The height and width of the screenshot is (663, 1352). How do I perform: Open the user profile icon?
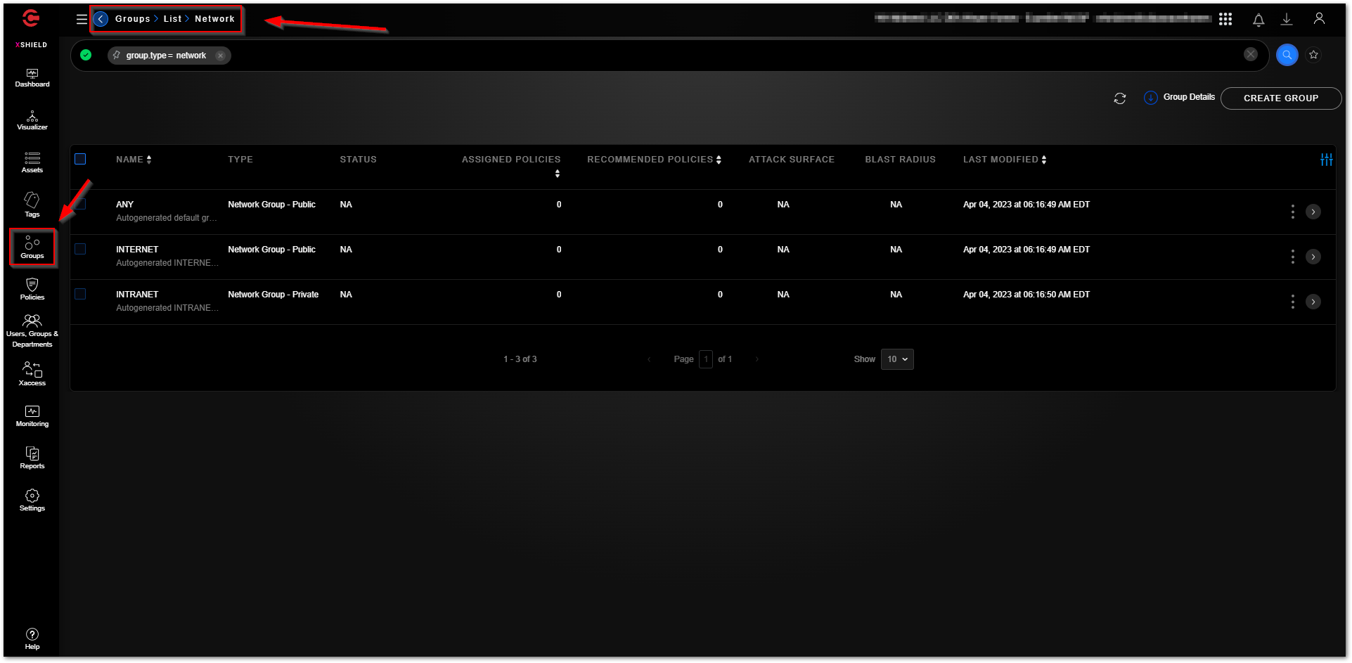tap(1319, 19)
